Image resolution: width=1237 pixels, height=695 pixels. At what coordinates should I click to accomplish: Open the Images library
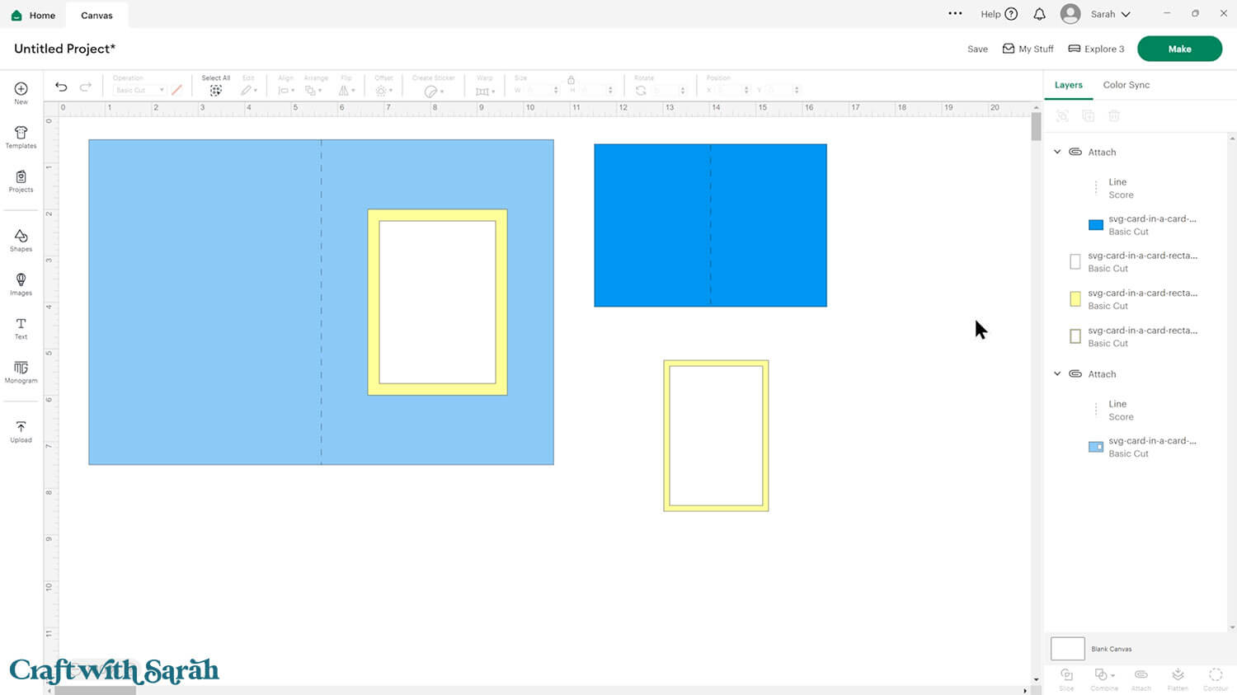pos(21,284)
